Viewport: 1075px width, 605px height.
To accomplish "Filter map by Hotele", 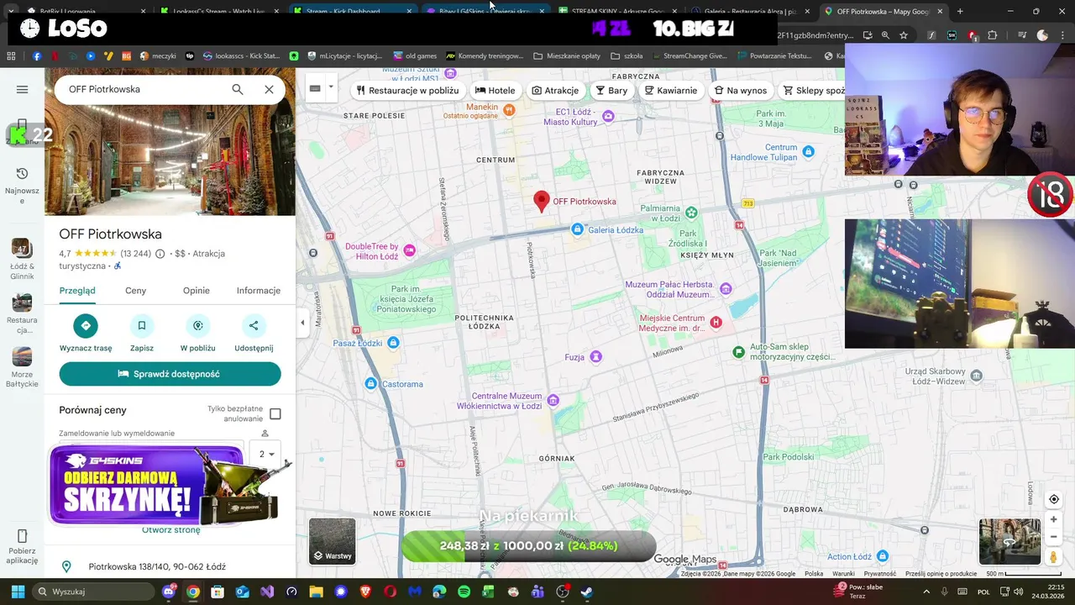I will pyautogui.click(x=495, y=91).
